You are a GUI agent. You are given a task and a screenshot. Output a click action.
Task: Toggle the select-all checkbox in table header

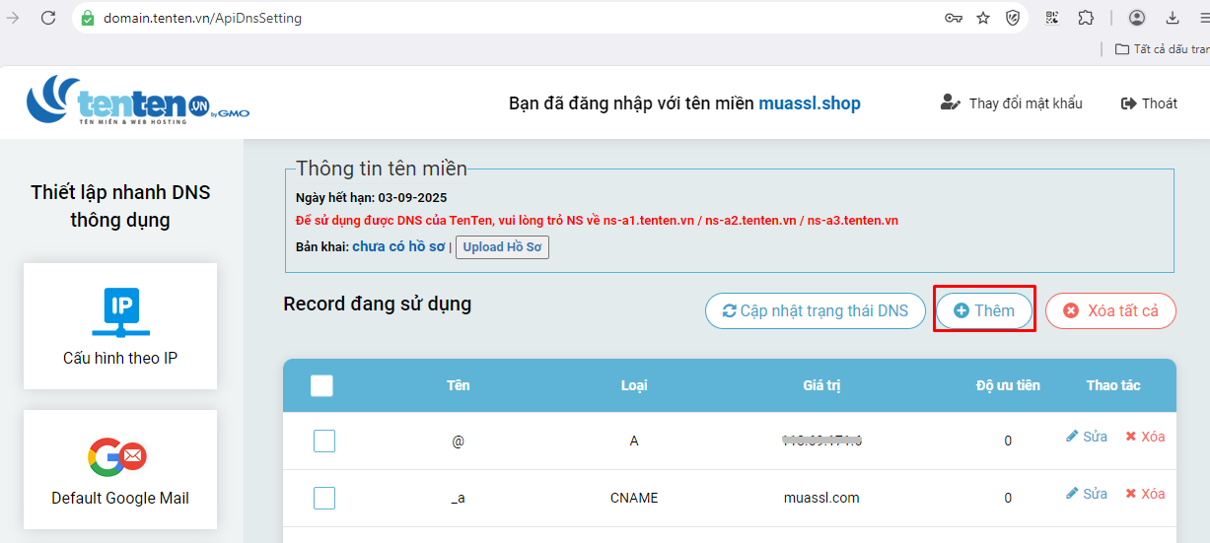(x=321, y=385)
